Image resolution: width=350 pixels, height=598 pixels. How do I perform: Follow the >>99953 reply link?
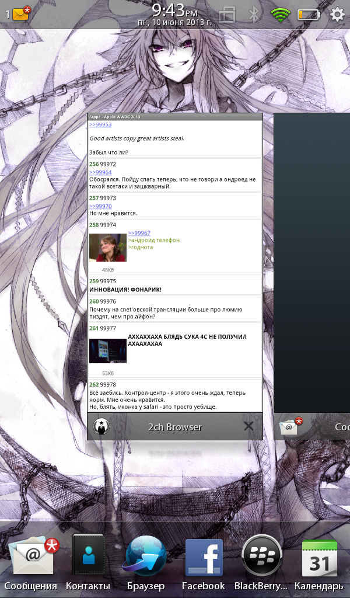pyautogui.click(x=100, y=125)
